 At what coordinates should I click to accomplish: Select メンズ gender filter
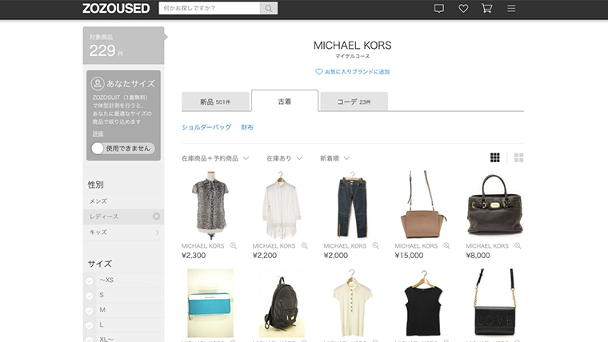(123, 201)
